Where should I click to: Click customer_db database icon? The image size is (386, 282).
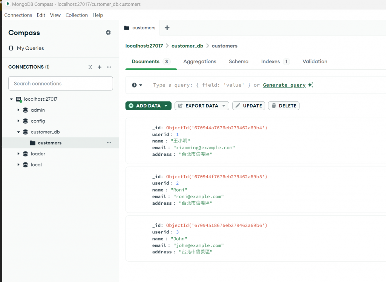pos(25,132)
